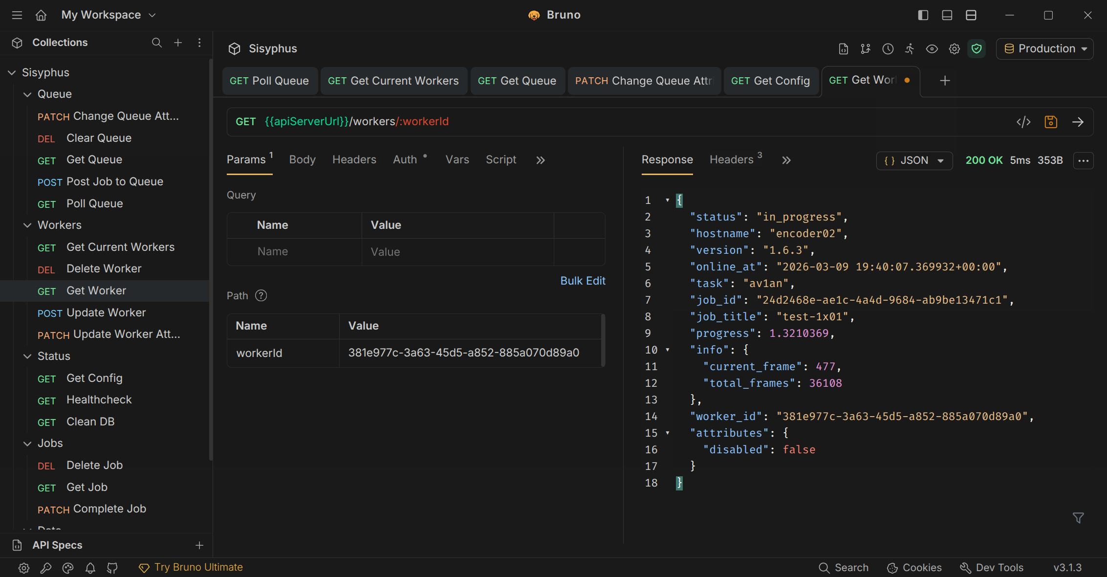Switch to the Body tab

[x=302, y=160]
